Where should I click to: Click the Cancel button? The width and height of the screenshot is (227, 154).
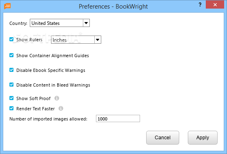click(x=162, y=138)
